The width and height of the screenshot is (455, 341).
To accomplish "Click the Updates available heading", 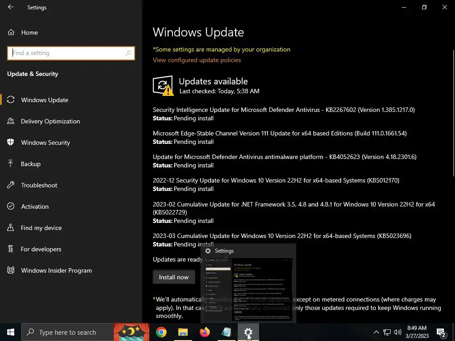I will [213, 81].
